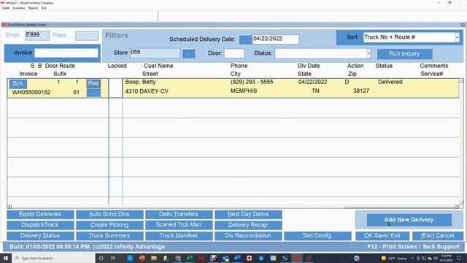Click the [Esc] Cancel button
Viewport: 467px width, 263px height.
[438, 235]
